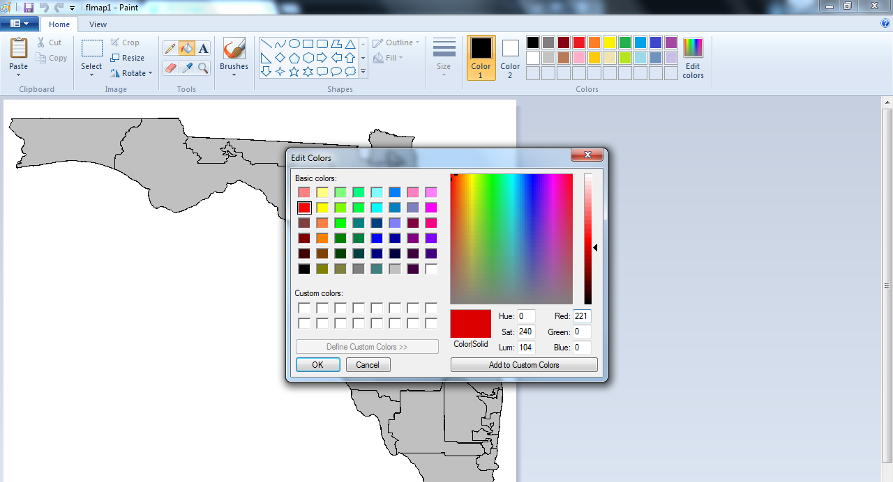Select the Pencil tool

point(170,49)
